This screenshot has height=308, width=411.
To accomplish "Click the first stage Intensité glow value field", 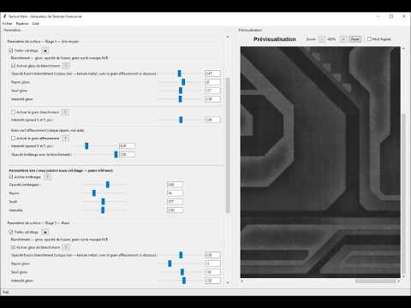I will [x=212, y=99].
